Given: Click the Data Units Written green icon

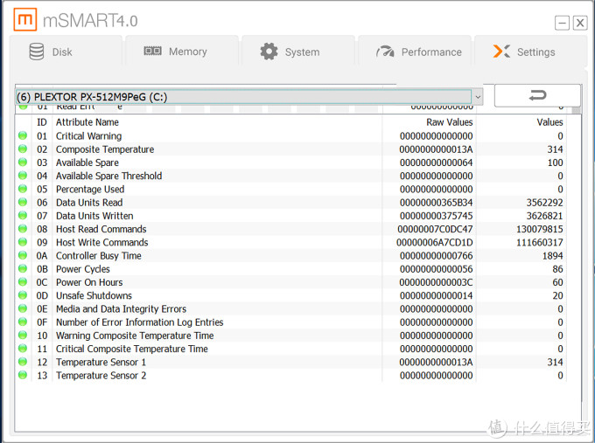Looking at the screenshot, I should point(23,216).
